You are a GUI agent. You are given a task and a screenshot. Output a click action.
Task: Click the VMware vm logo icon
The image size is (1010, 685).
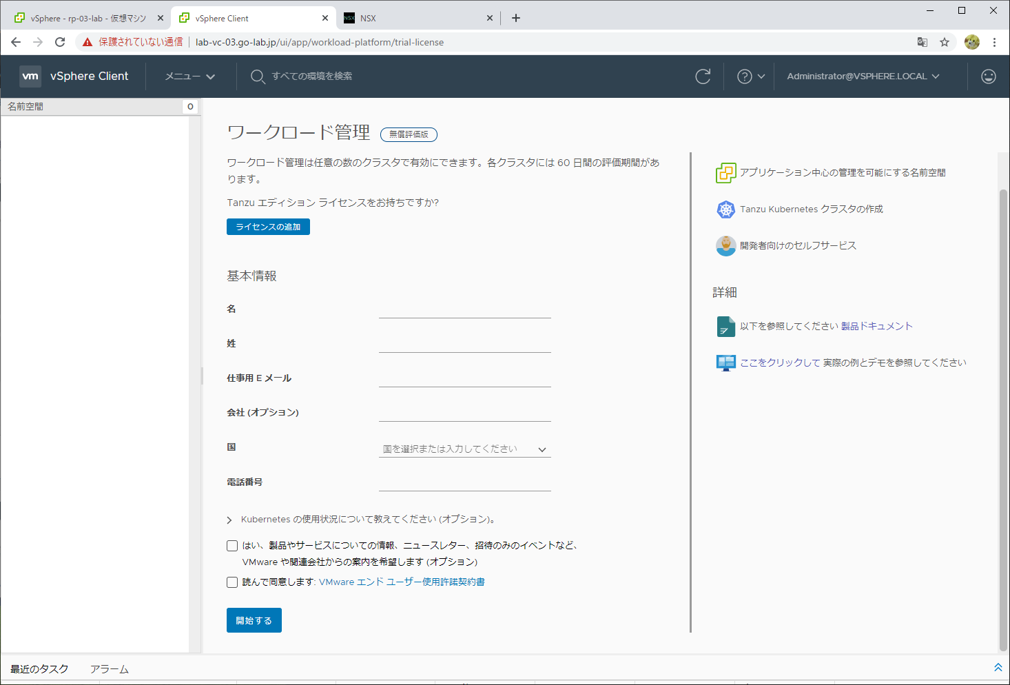30,76
